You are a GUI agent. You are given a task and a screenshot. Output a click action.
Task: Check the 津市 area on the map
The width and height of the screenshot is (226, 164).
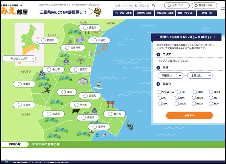[64, 92]
